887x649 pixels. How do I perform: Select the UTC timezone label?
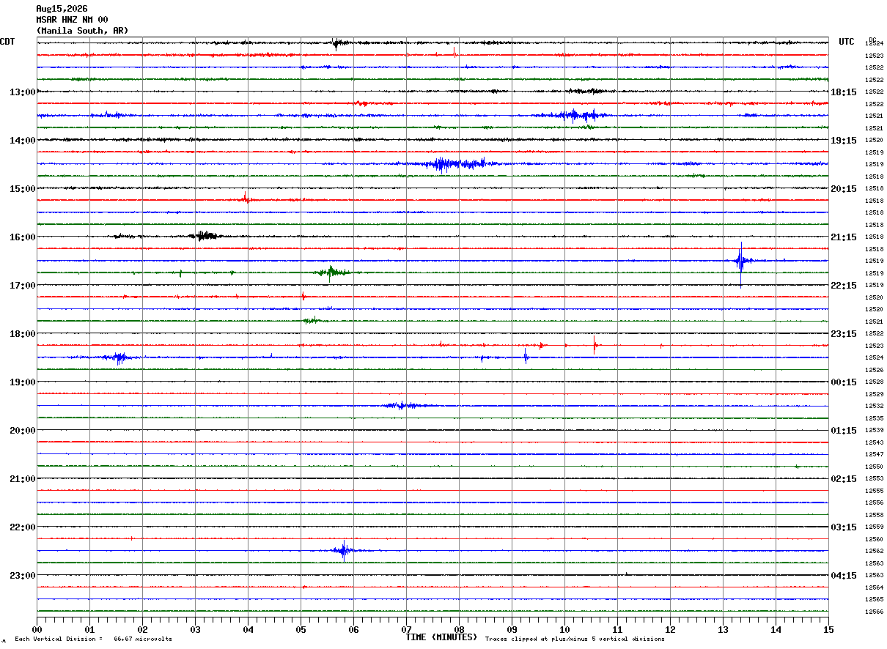coord(847,42)
